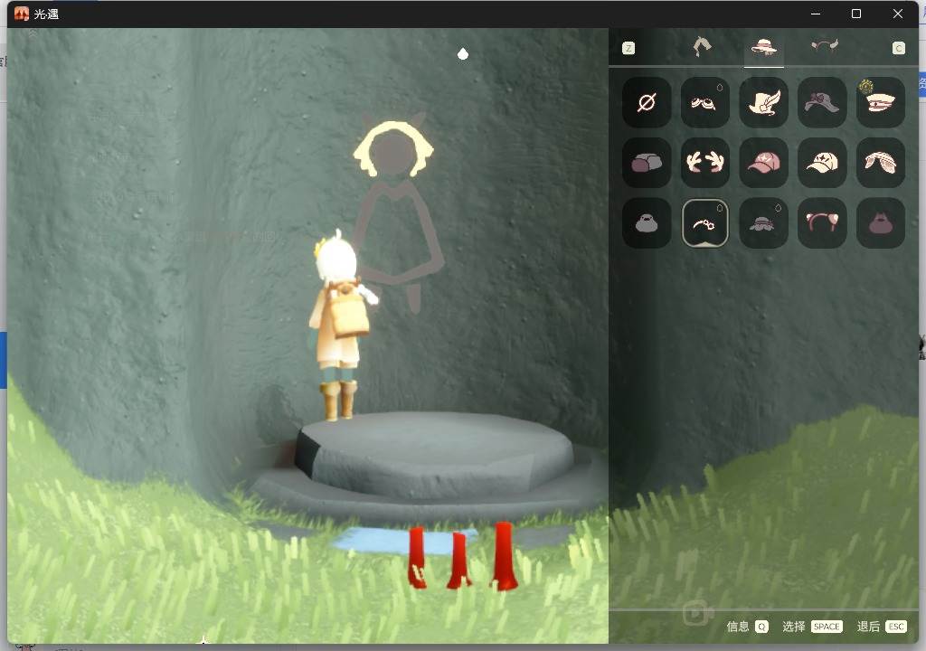
Task: Go to next category with C key icon
Action: [898, 48]
